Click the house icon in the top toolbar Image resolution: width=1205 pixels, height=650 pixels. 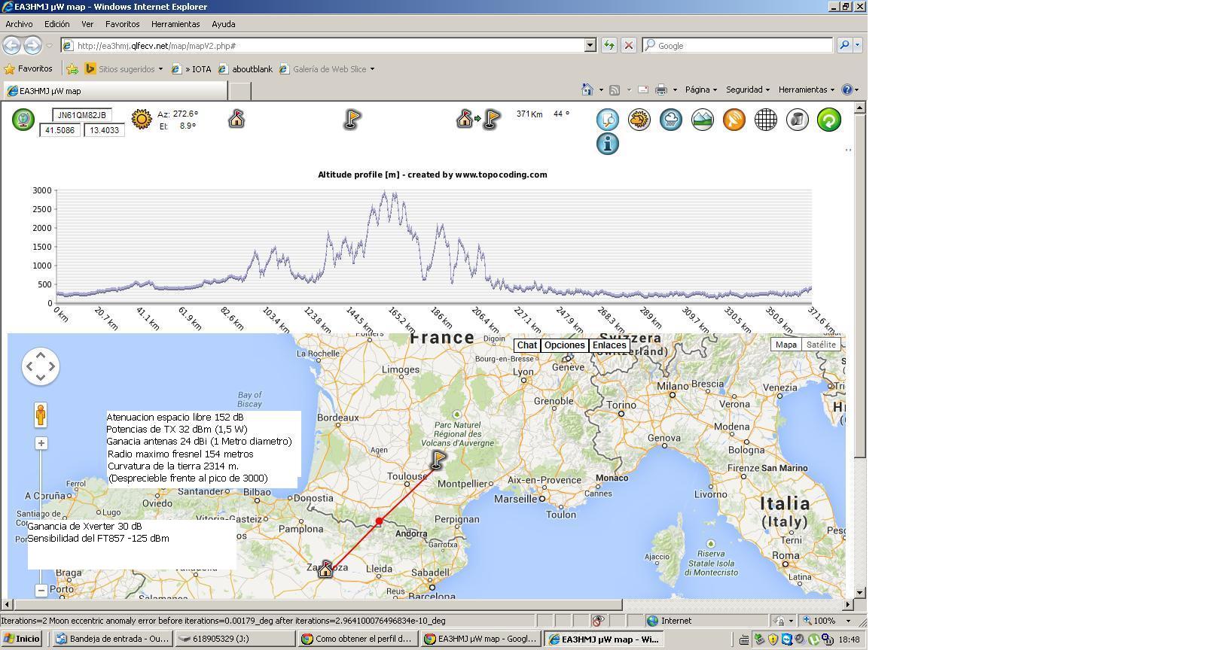[x=236, y=119]
